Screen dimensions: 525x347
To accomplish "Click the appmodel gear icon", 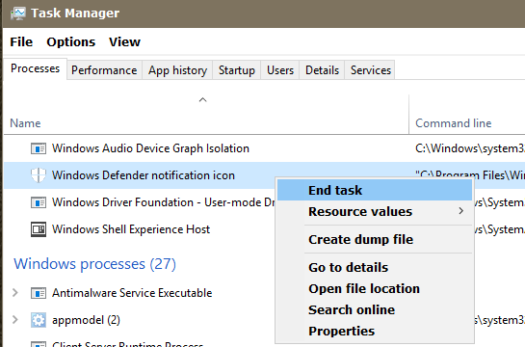I will (x=39, y=320).
